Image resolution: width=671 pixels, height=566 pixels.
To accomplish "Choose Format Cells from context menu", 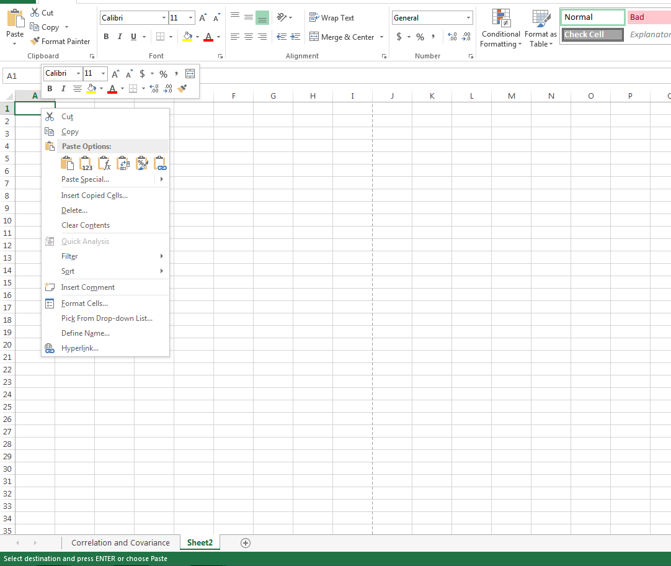I will (105, 303).
